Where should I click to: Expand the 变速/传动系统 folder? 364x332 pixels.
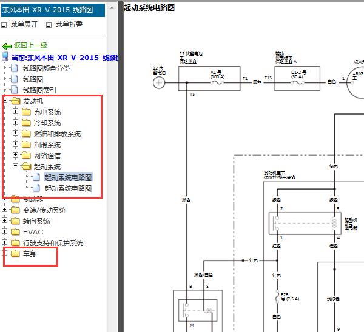[4, 210]
